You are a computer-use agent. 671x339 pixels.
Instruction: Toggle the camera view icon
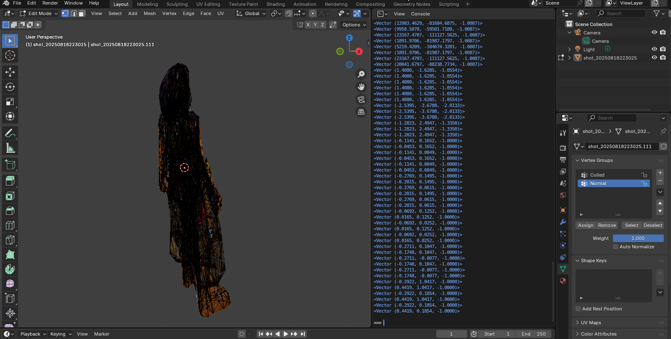pyautogui.click(x=361, y=99)
